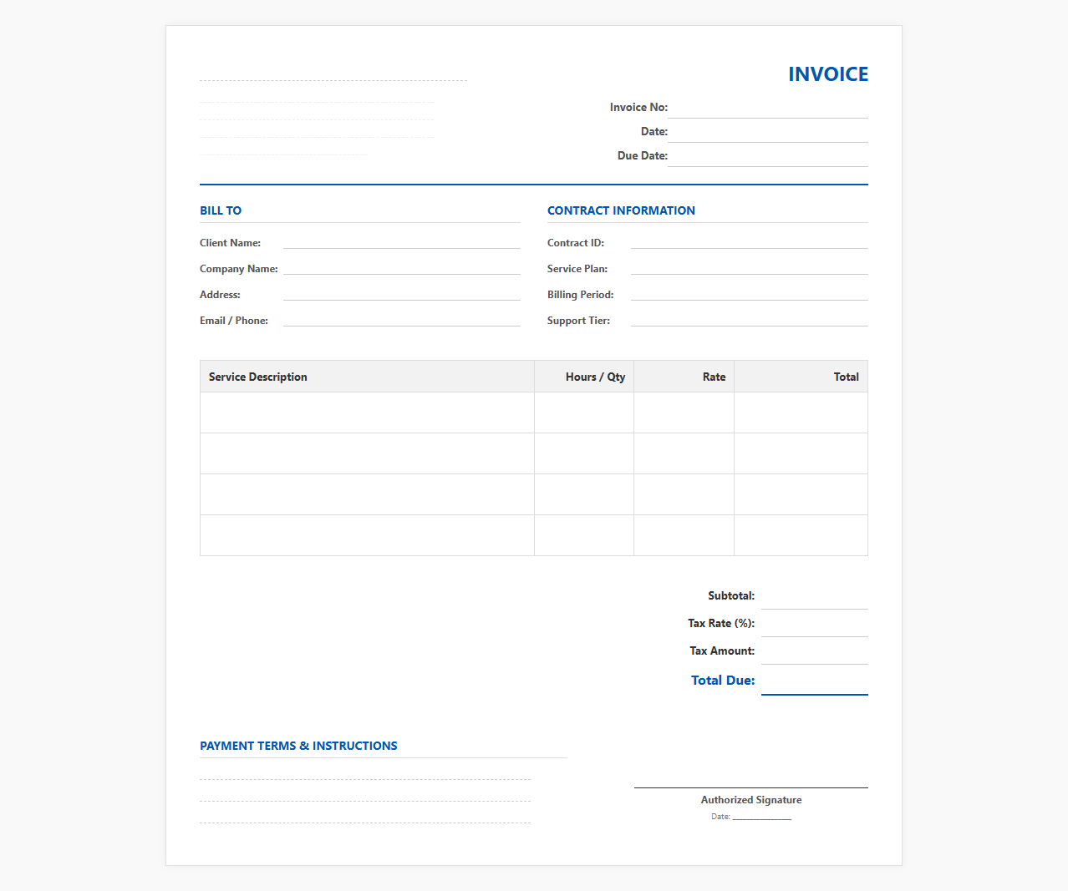Click the Service Plan field
Screen dimensions: 1068x891
tap(750, 268)
